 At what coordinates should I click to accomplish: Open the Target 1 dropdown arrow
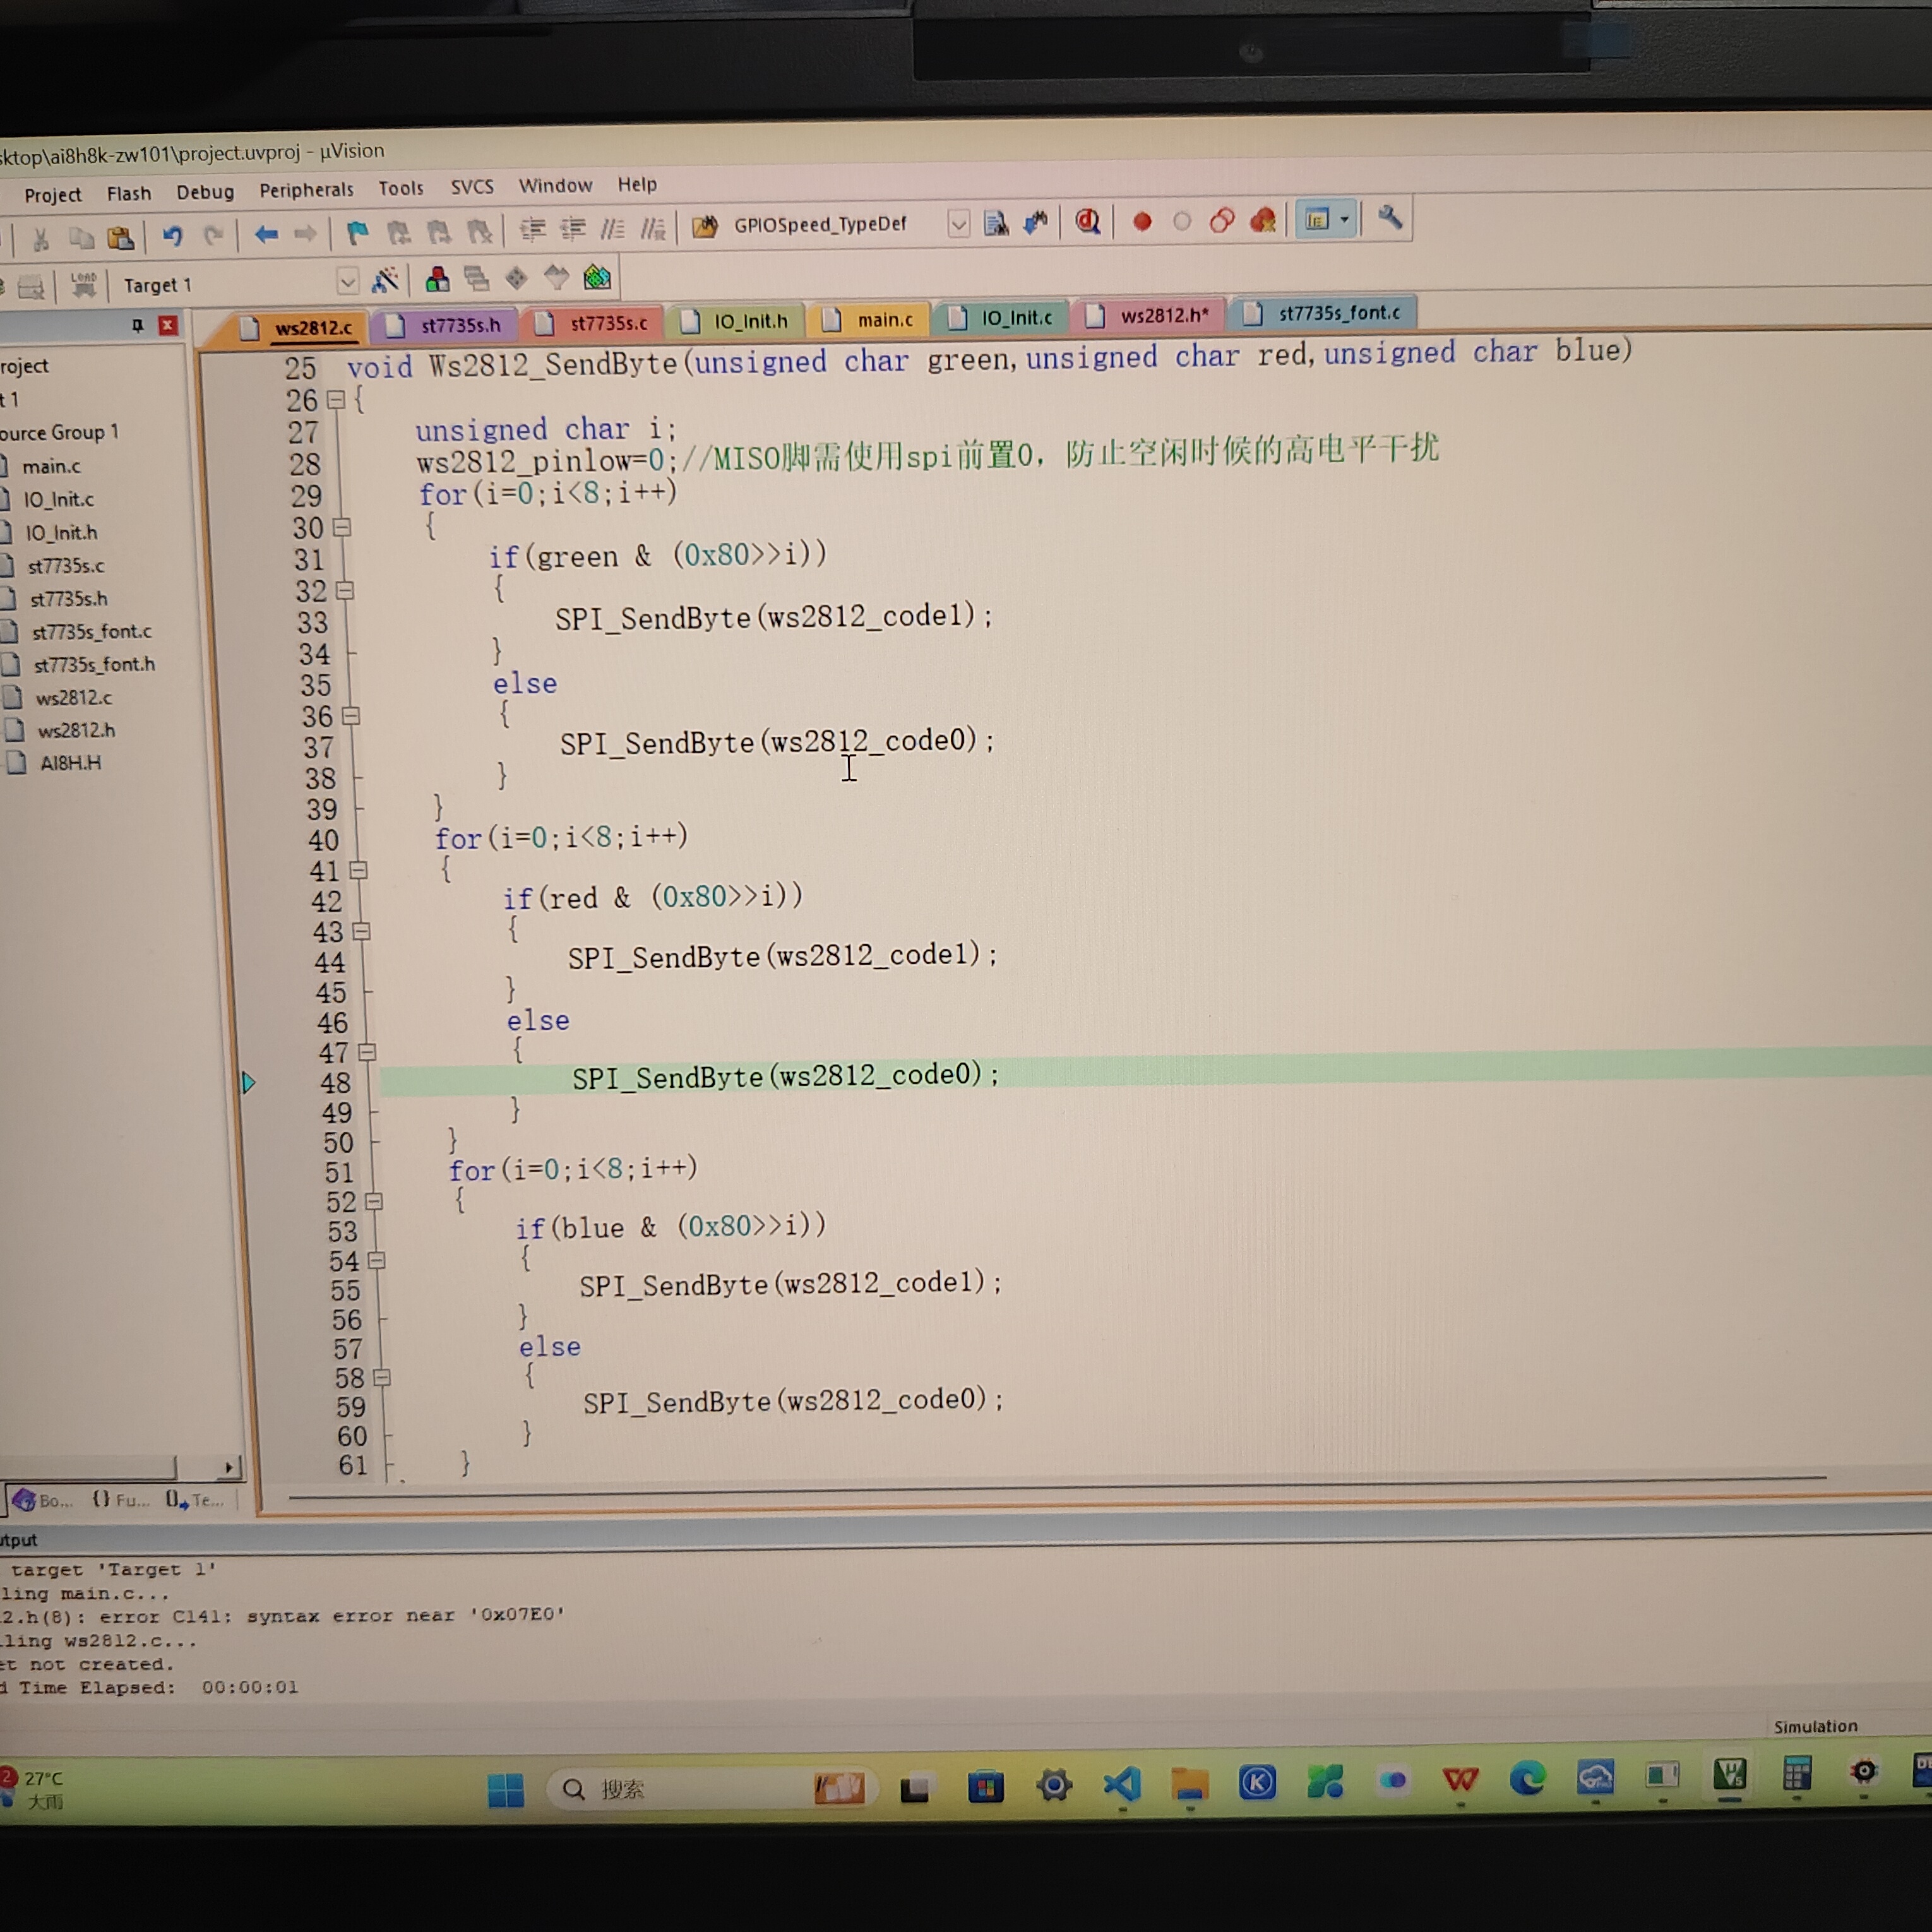click(x=347, y=282)
